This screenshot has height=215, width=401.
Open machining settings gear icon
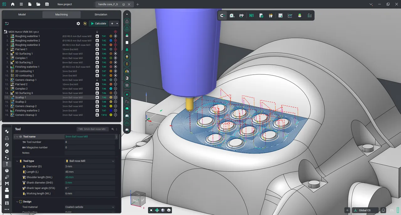[x=78, y=23]
